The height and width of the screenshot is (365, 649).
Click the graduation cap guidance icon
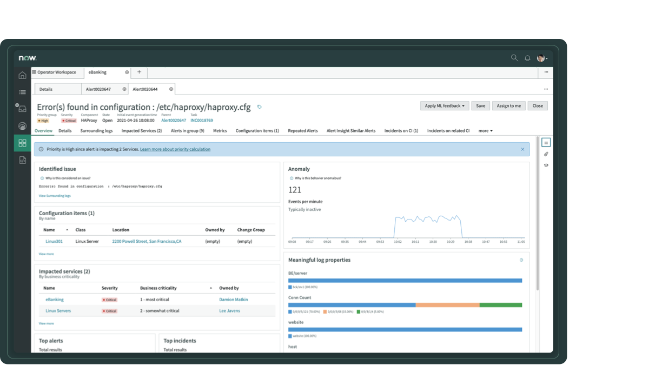[546, 165]
